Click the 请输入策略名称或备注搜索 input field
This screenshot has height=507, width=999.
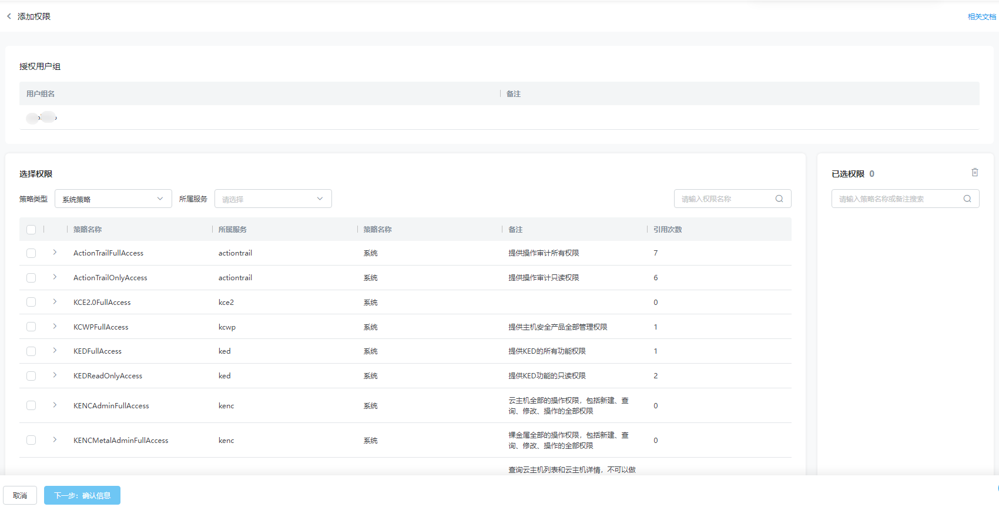[896, 199]
